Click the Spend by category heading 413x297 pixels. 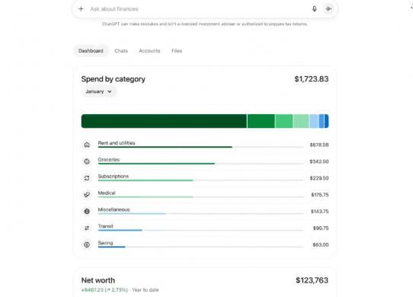(x=114, y=79)
